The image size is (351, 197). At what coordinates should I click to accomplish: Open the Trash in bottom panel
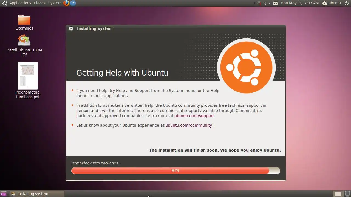pos(347,194)
